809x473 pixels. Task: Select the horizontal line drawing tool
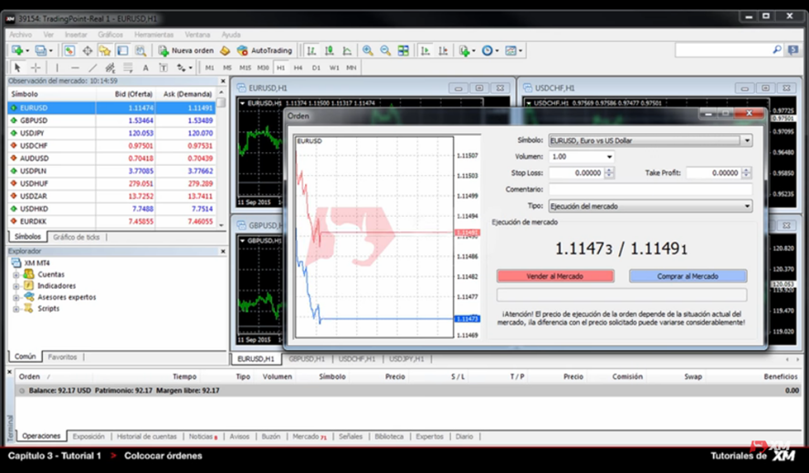point(75,67)
